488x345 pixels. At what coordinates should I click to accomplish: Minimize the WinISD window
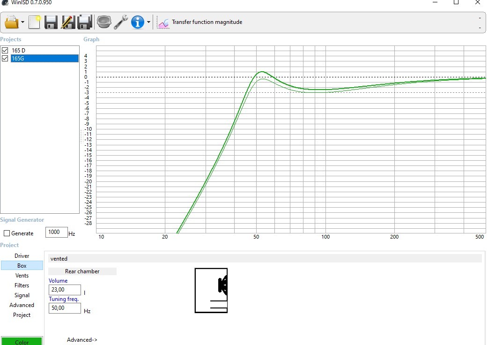[x=435, y=2]
